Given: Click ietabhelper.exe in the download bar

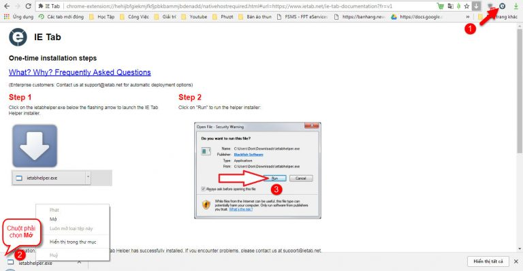Looking at the screenshot, I should pyautogui.click(x=35, y=263).
